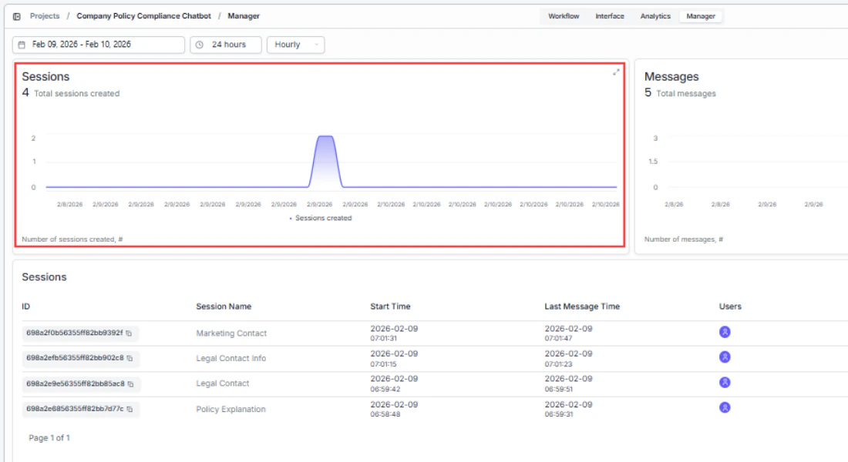Open the Legal Contact Info session
The image size is (848, 462).
click(x=231, y=358)
